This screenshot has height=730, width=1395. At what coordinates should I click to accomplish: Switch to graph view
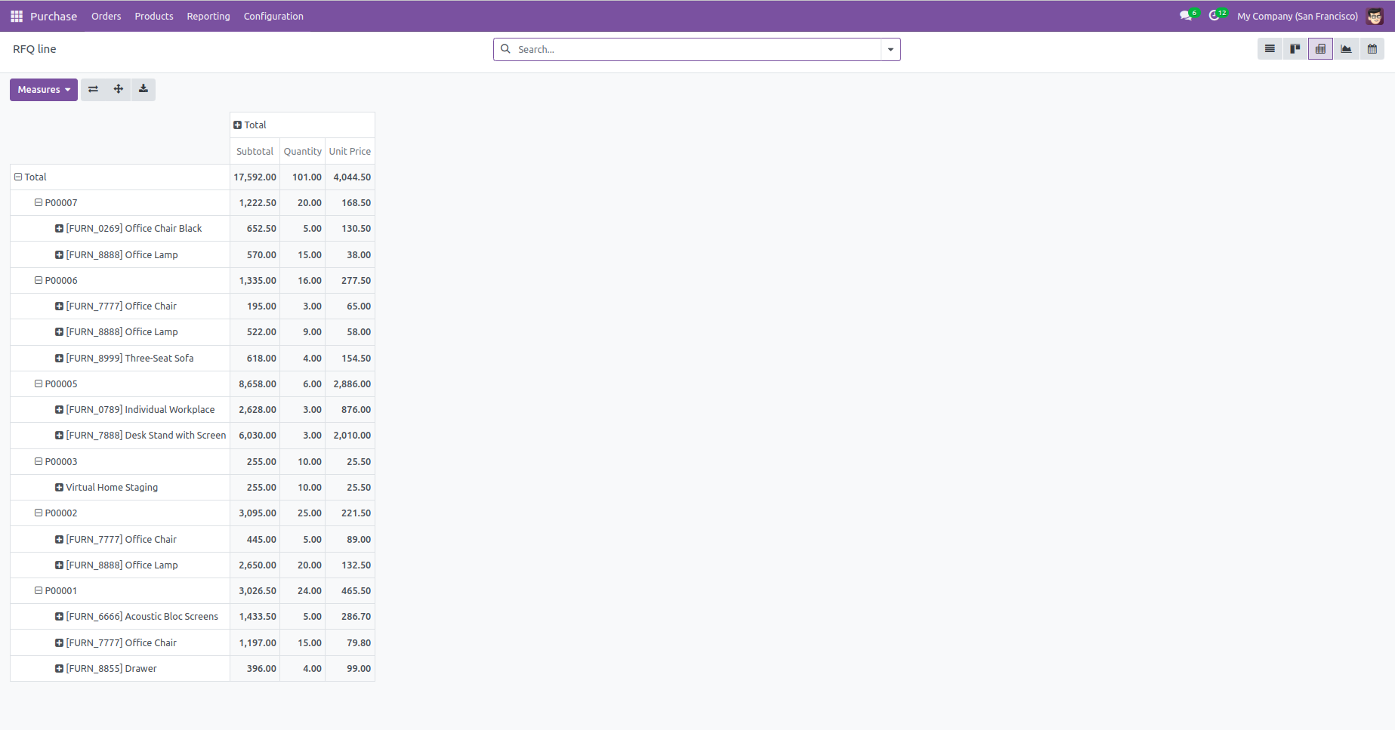point(1346,49)
